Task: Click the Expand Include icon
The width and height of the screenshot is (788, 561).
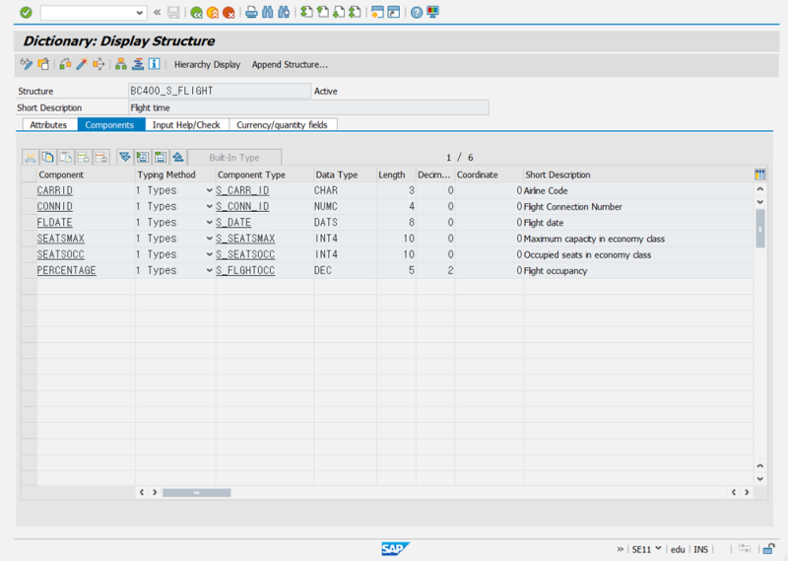Action: (143, 158)
